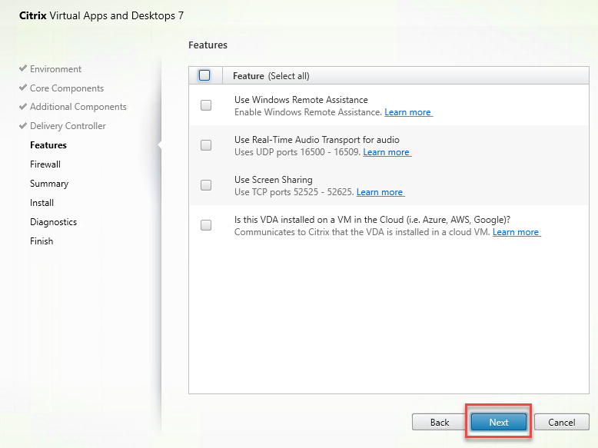Select Core Components step in sidebar
The width and height of the screenshot is (598, 448).
[x=66, y=88]
